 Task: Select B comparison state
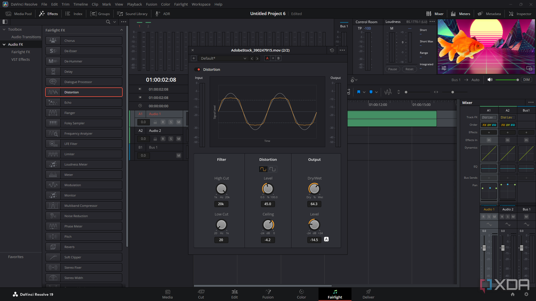coord(278,58)
